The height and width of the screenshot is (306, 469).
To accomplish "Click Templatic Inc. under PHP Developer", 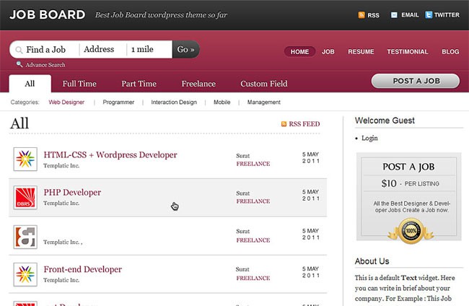I will pyautogui.click(x=61, y=203).
